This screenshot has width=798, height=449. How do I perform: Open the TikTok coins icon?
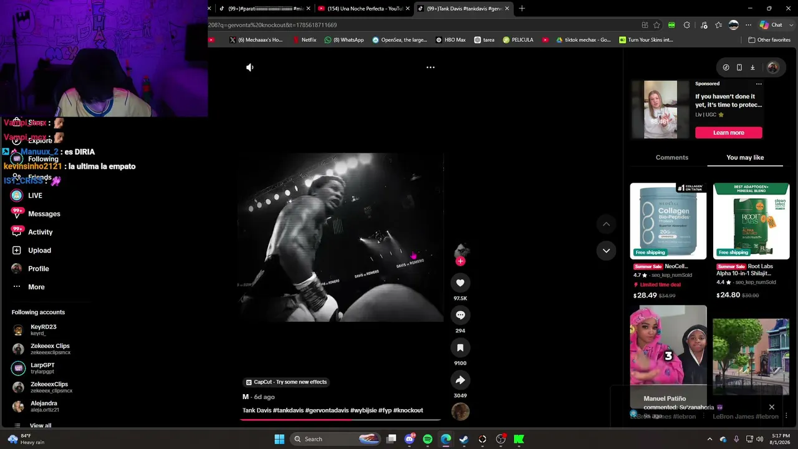tap(726, 67)
